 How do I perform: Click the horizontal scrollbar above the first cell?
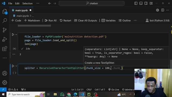(34, 26)
